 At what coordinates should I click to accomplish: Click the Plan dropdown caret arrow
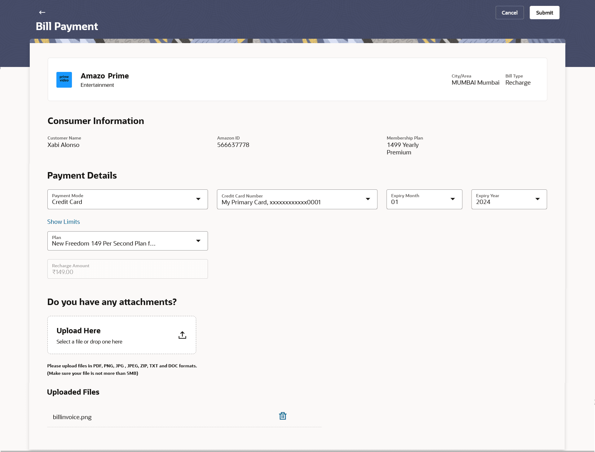coord(198,241)
